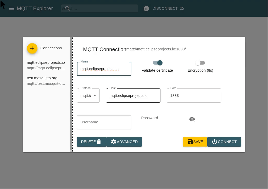Click the yellow plus to add a new connection

pyautogui.click(x=32, y=48)
